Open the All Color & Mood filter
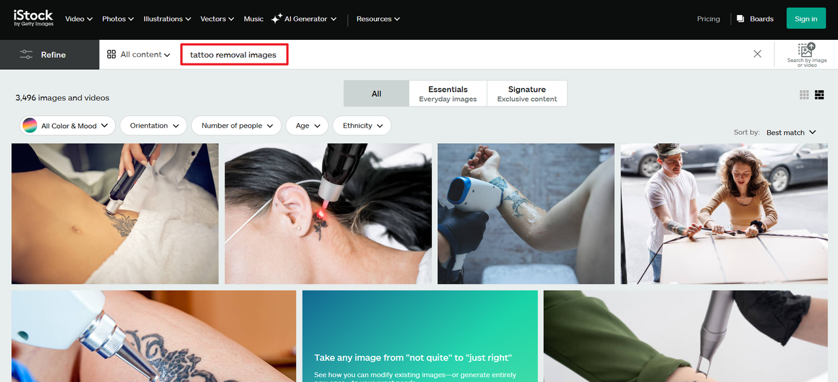 pos(68,126)
